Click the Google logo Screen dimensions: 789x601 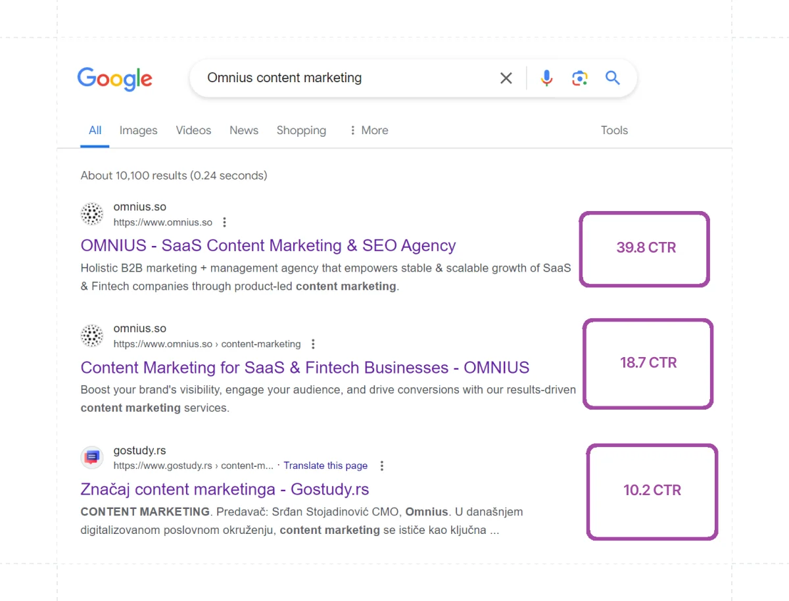pos(114,79)
